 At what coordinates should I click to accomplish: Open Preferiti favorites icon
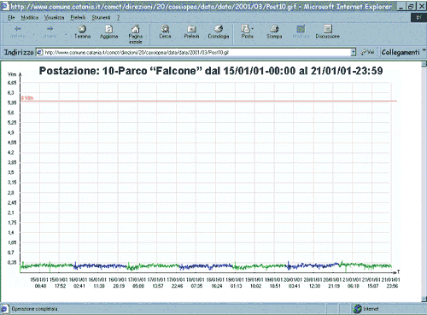click(x=191, y=29)
